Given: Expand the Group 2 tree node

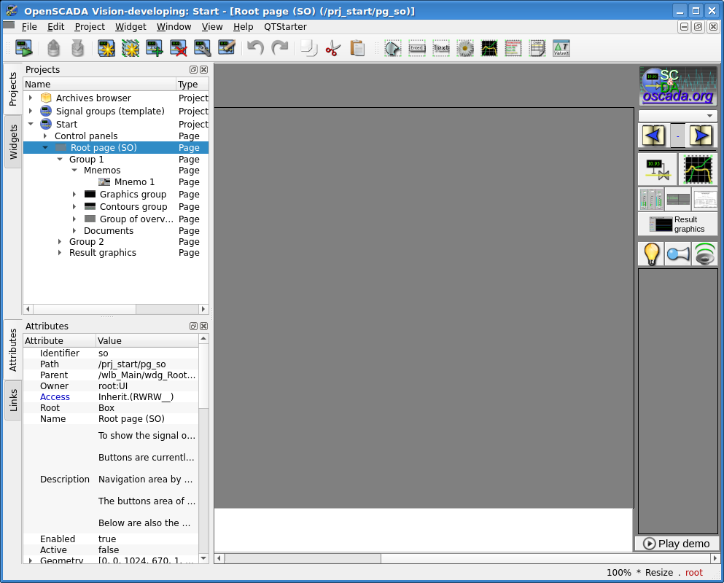Looking at the screenshot, I should [60, 242].
